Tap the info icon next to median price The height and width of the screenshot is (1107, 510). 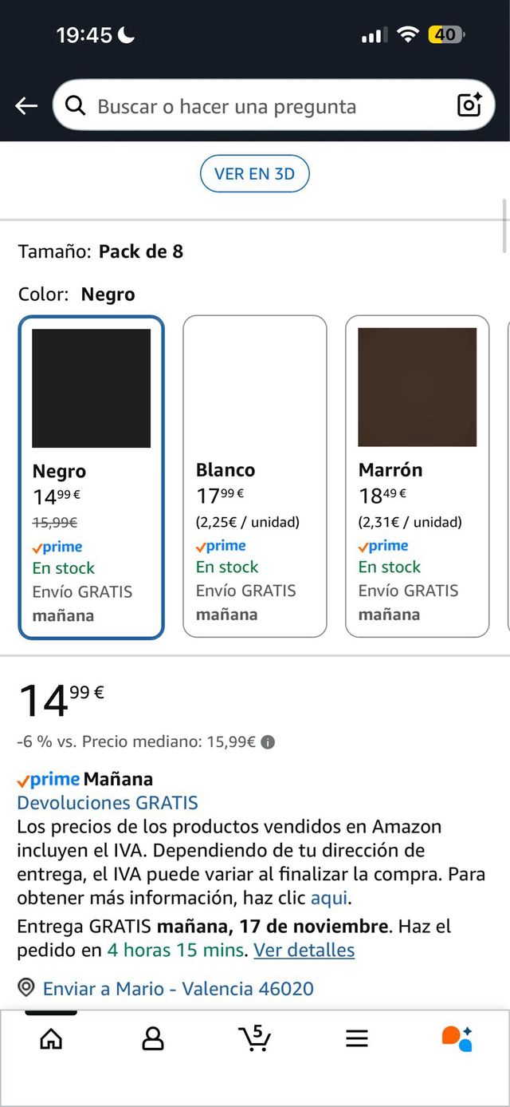tap(268, 741)
